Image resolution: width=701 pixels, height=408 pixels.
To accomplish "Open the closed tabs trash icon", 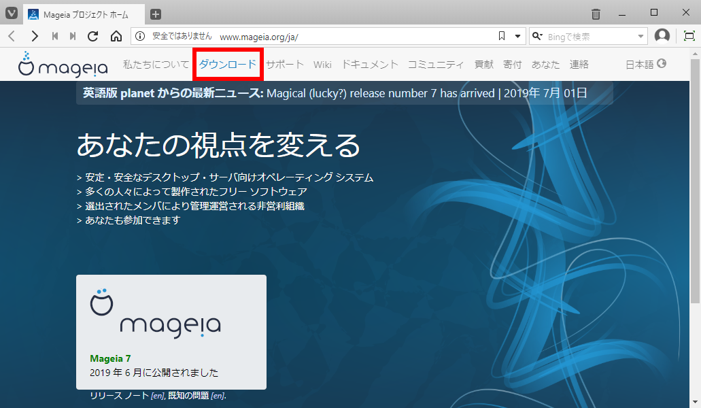I will [596, 14].
